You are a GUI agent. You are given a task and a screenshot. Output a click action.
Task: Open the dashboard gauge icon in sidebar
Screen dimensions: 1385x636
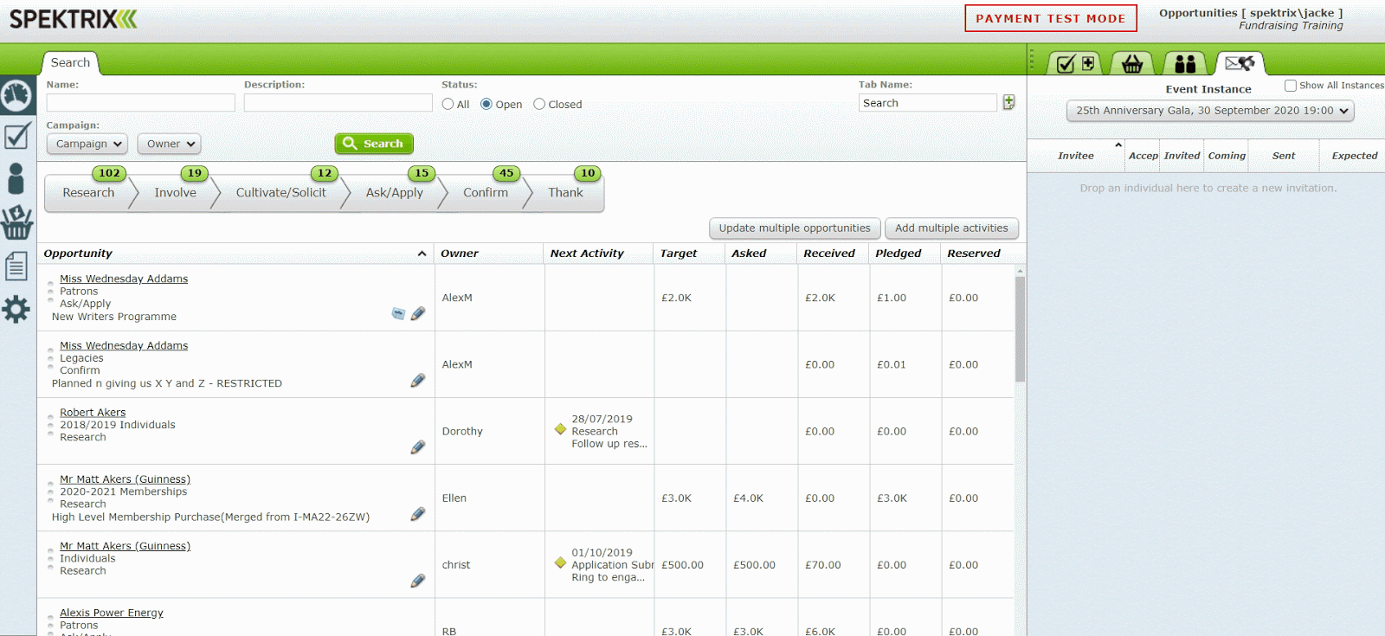pos(17,95)
